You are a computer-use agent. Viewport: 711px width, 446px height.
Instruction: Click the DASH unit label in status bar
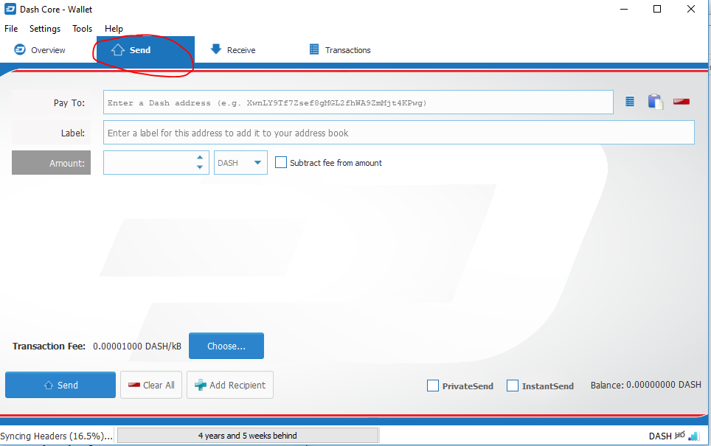coord(660,436)
